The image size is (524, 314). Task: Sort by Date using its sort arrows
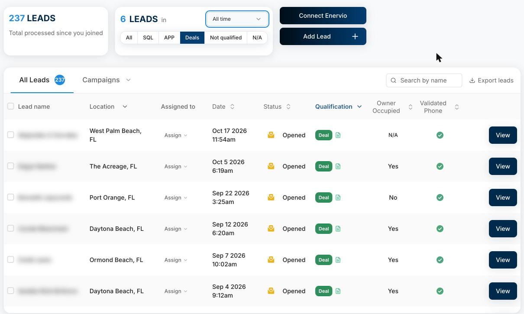(232, 107)
